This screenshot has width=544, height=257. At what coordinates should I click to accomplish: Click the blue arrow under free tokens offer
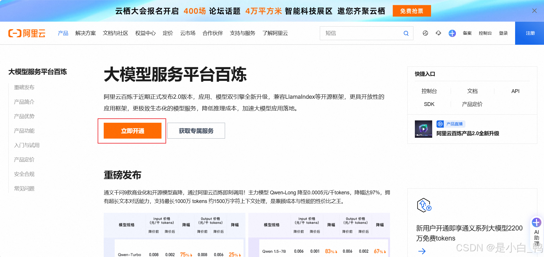(x=422, y=251)
